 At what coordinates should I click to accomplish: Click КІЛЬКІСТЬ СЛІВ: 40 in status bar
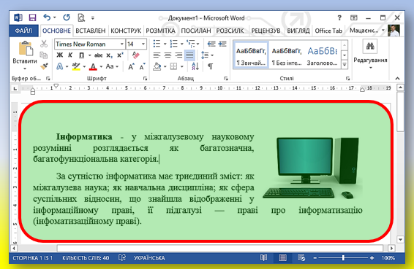[86, 258]
